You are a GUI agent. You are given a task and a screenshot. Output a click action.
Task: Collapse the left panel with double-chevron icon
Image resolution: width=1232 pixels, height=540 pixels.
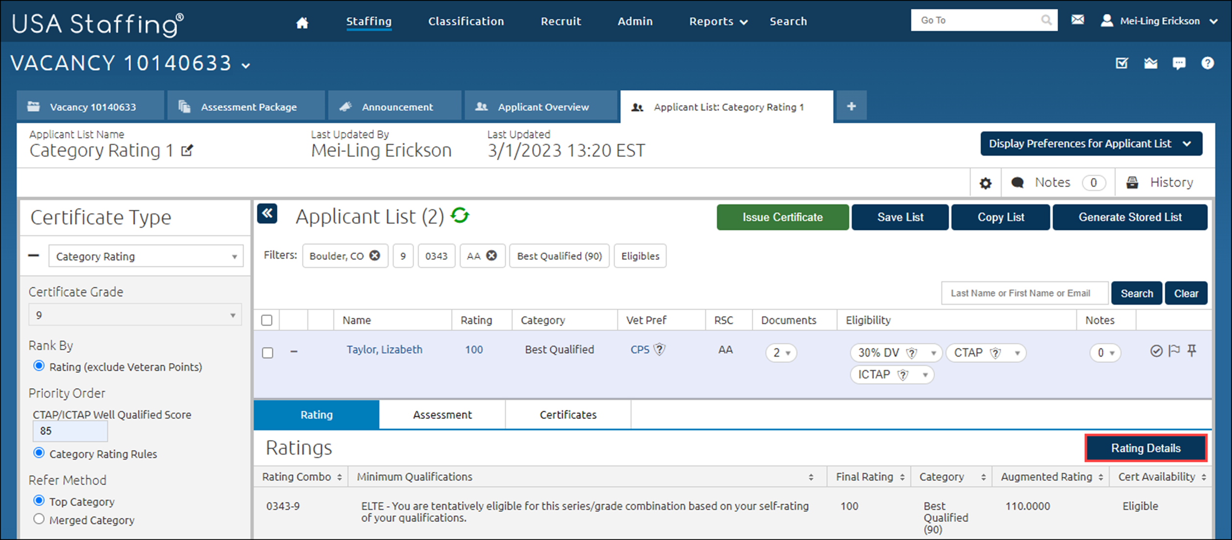(x=267, y=214)
